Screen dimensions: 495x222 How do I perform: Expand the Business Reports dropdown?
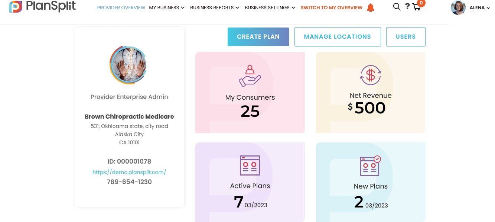click(215, 8)
